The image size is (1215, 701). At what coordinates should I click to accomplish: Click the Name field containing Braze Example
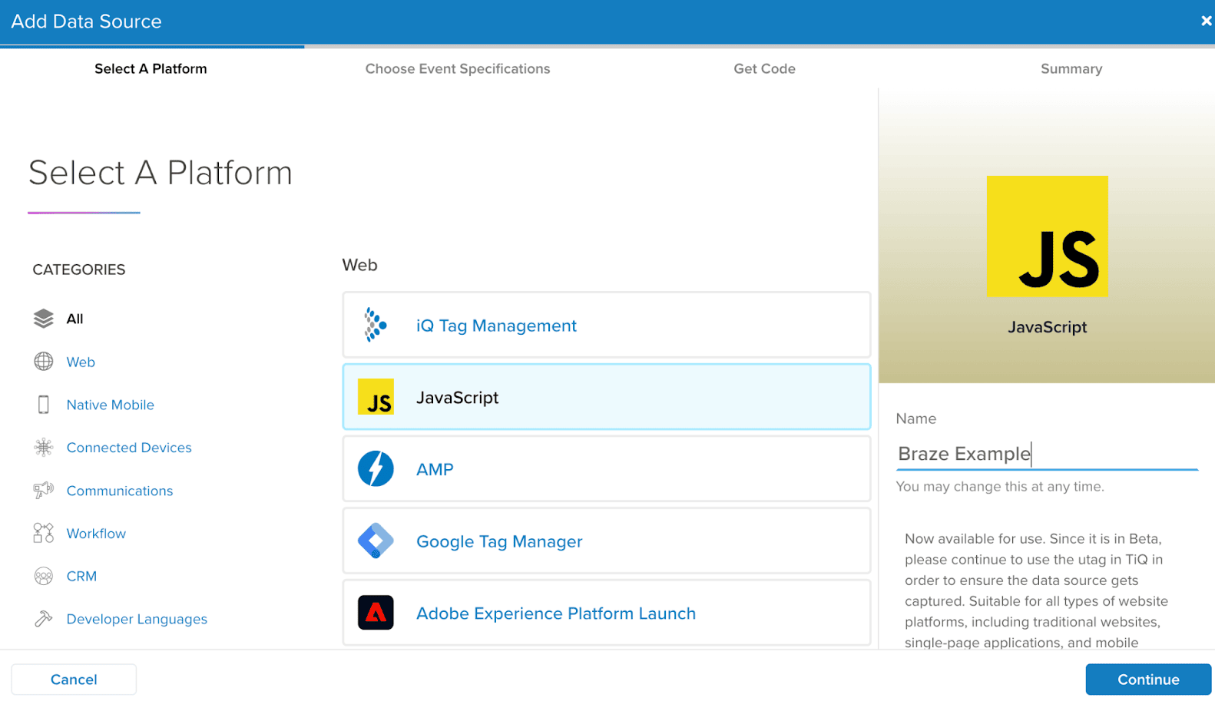pyautogui.click(x=1046, y=454)
